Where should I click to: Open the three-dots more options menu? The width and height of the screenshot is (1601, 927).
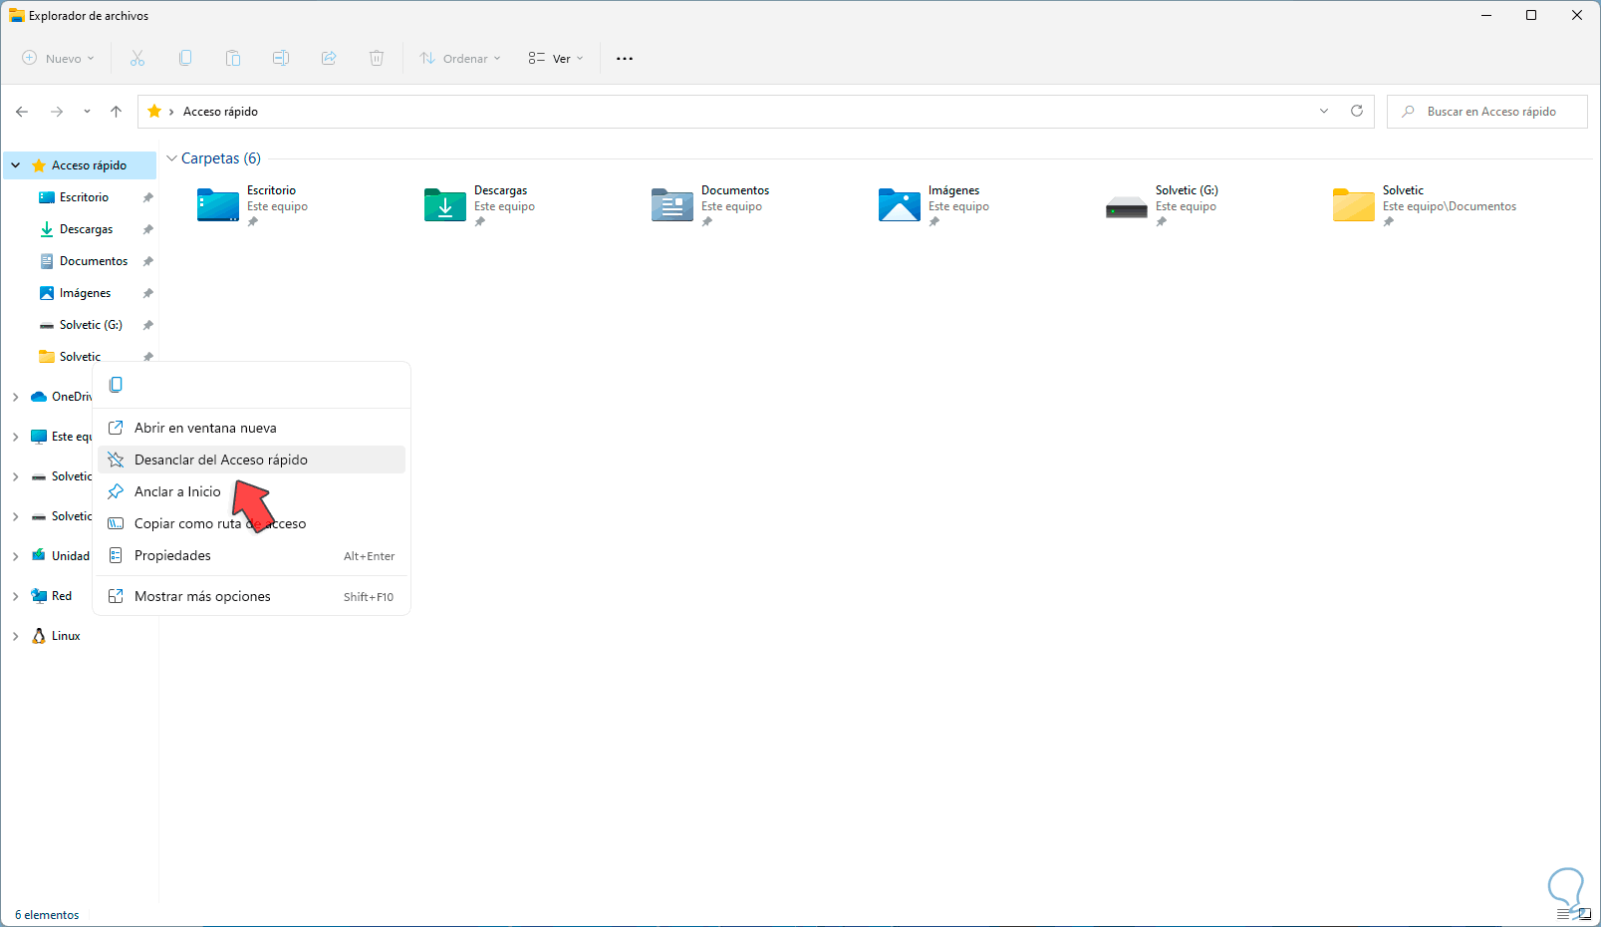[625, 59]
